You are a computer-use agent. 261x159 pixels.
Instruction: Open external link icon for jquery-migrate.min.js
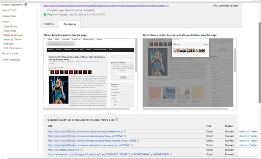pos(138,141)
